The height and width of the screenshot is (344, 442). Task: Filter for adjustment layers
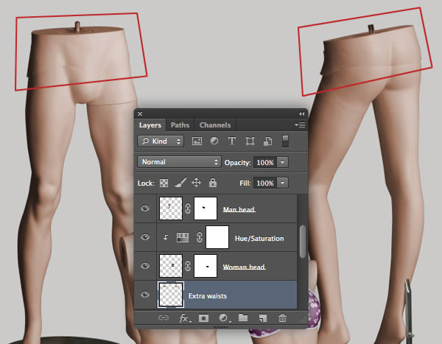[x=214, y=141]
